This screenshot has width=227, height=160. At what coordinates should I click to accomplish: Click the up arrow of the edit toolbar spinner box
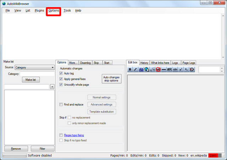[x=222, y=68]
